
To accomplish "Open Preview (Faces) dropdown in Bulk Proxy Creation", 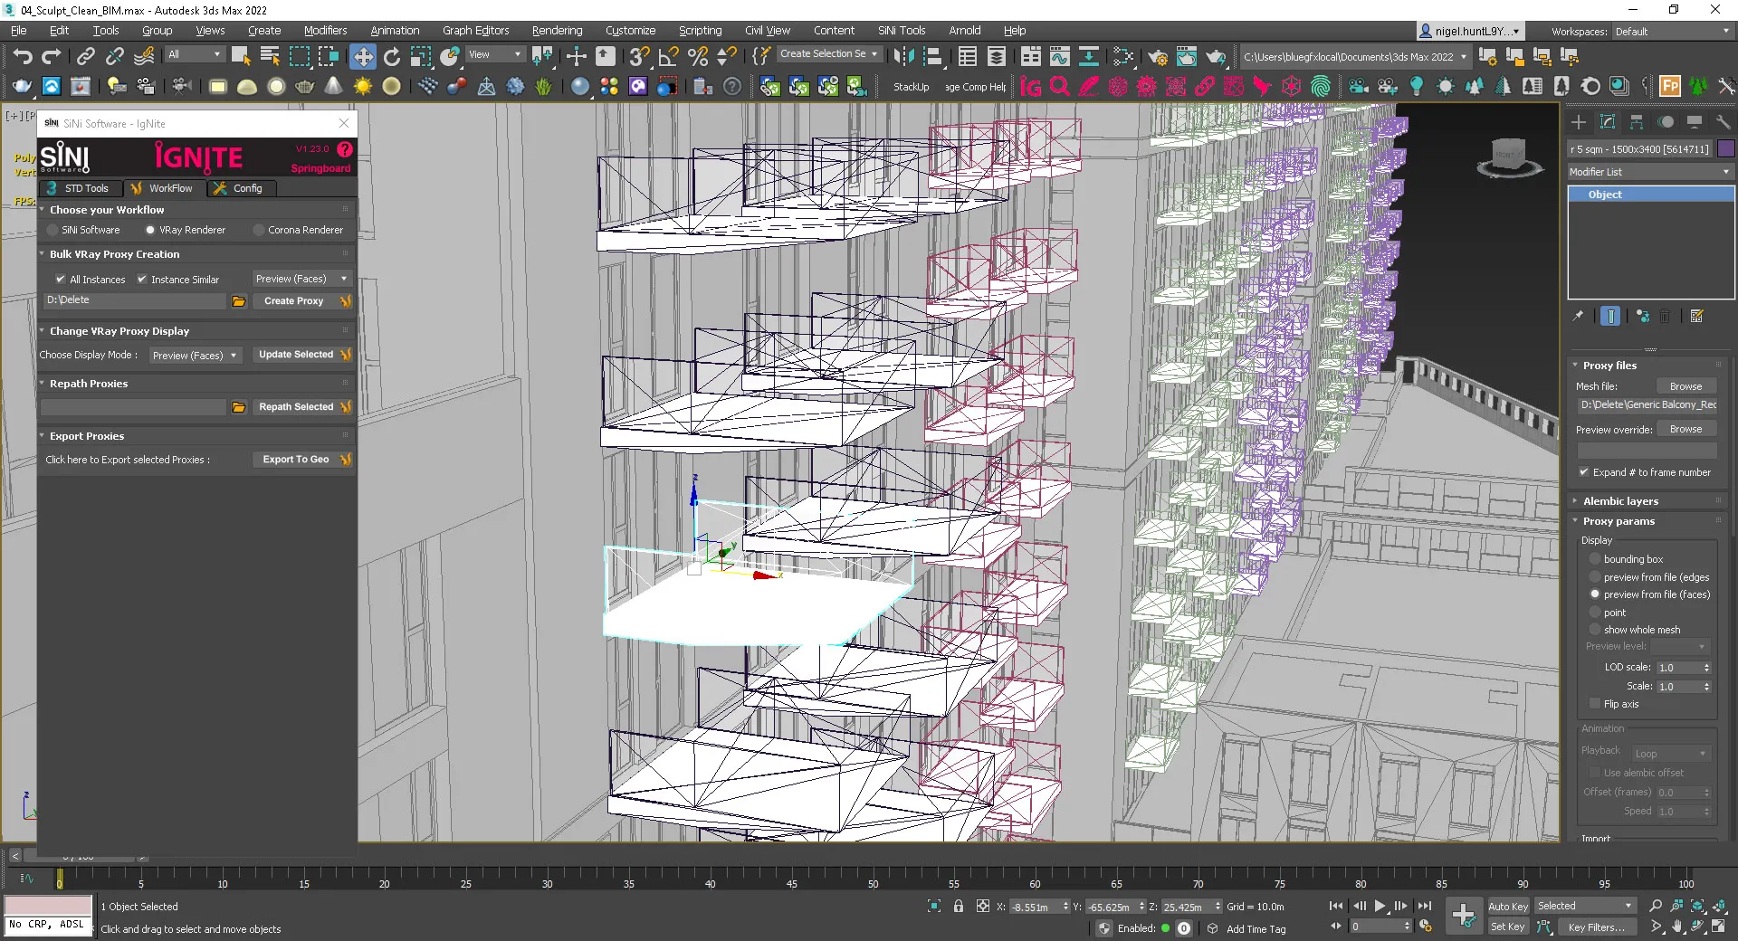I will tap(301, 279).
